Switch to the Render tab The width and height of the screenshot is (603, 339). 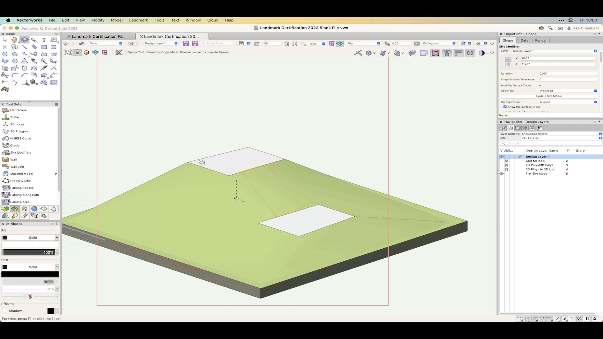point(541,41)
